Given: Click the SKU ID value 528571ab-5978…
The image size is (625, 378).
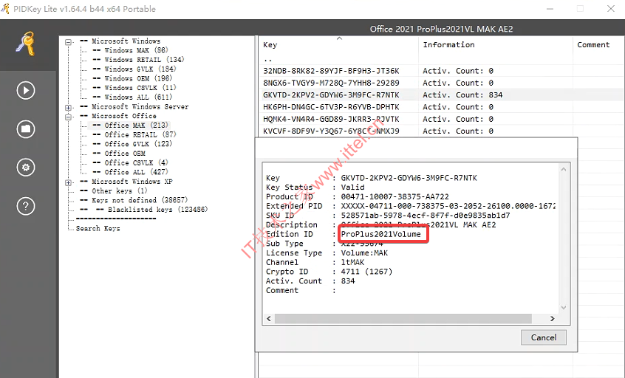Looking at the screenshot, I should [426, 215].
